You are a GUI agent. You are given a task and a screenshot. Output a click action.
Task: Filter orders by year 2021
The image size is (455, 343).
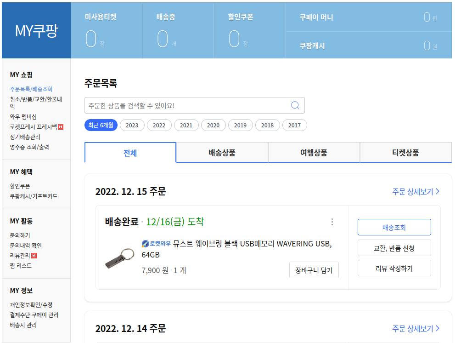tap(186, 125)
